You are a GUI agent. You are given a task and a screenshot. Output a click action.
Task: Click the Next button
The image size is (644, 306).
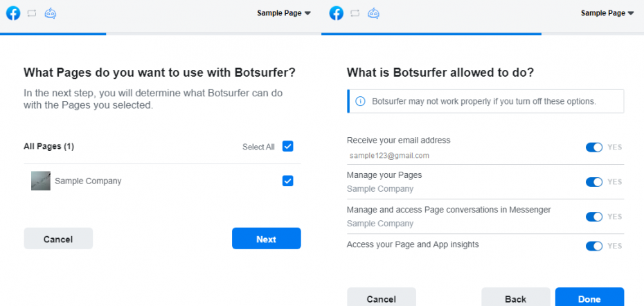266,239
